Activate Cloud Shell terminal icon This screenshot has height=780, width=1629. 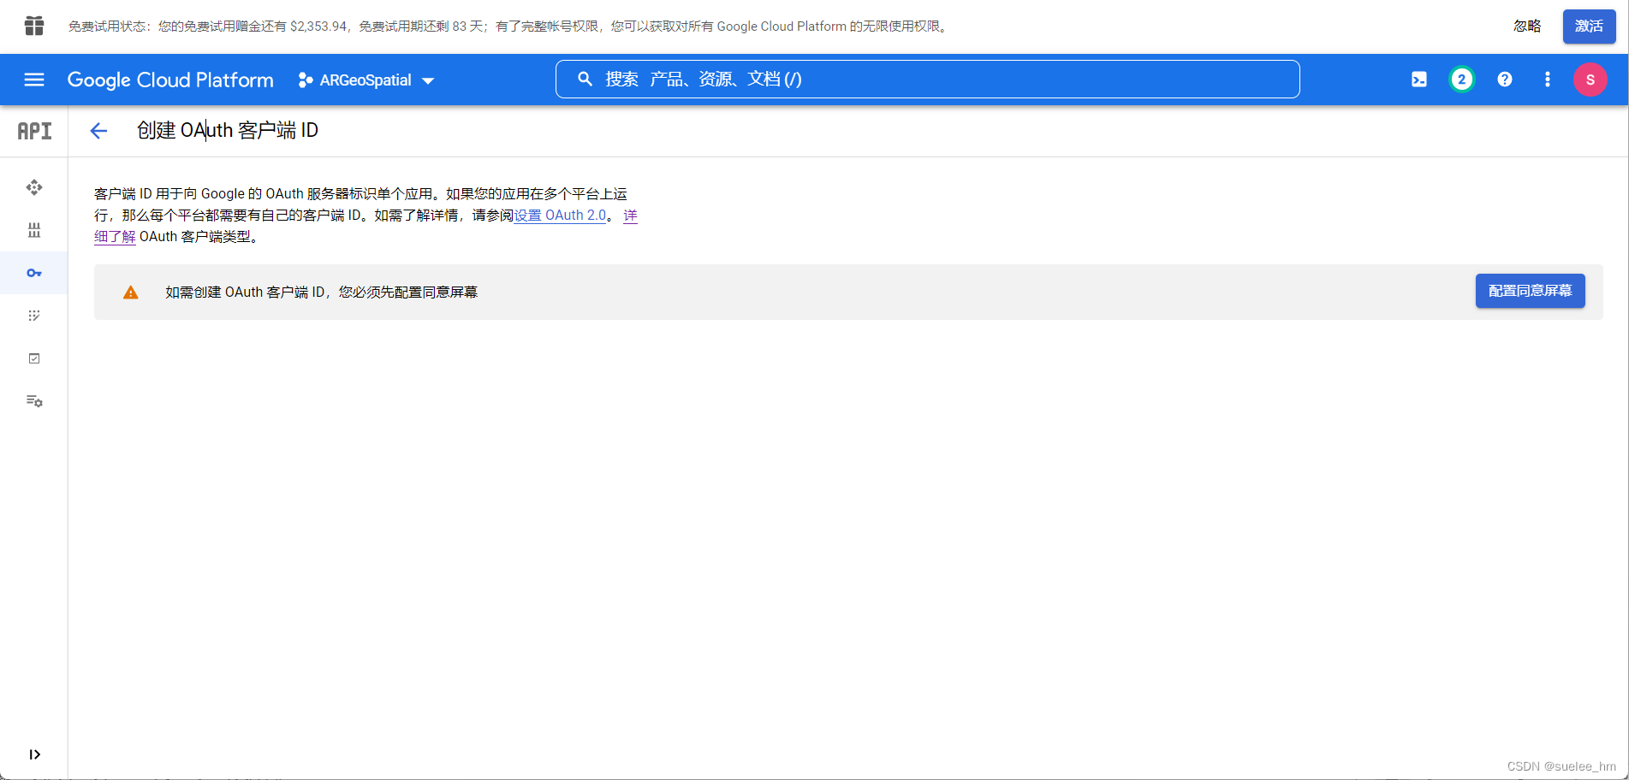(1419, 80)
